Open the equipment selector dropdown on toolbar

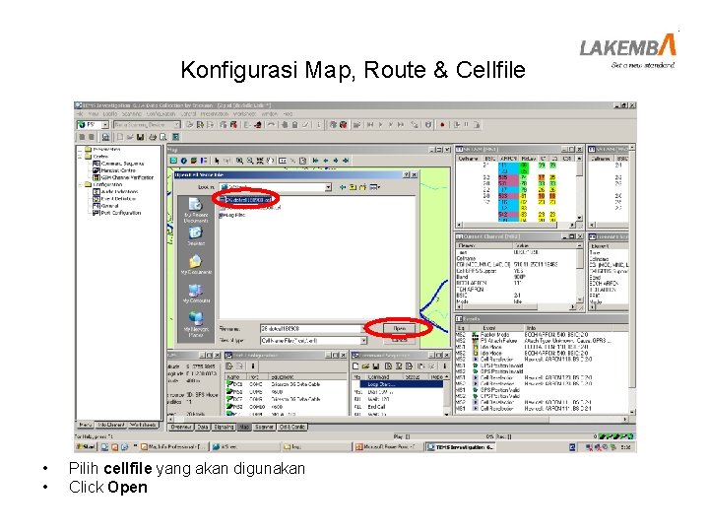pyautogui.click(x=105, y=124)
